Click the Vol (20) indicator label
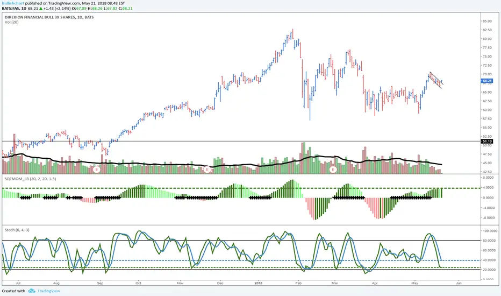Screen dimensions: 501x296 (x=11, y=22)
